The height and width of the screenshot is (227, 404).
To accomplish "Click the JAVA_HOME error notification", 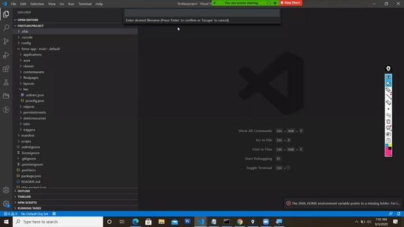I will [343, 203].
